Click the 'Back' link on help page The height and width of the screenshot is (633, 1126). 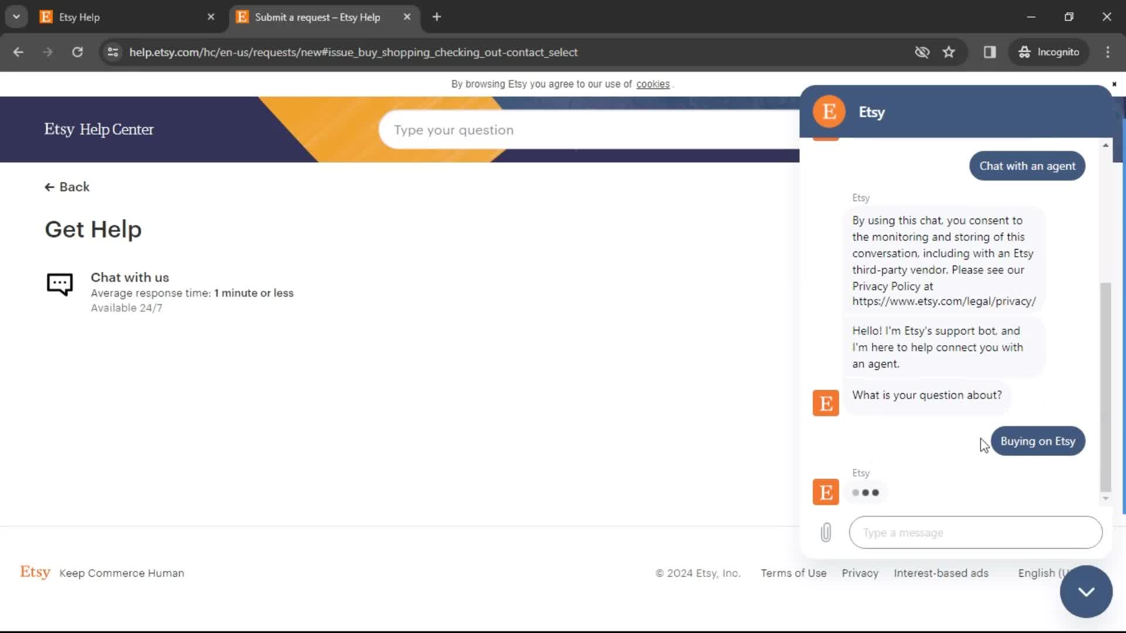(x=67, y=186)
